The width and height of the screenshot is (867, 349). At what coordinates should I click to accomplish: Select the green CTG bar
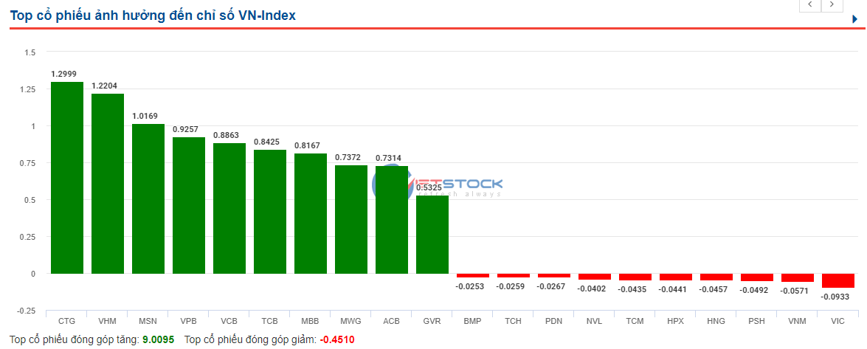click(x=67, y=177)
